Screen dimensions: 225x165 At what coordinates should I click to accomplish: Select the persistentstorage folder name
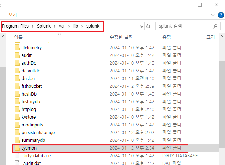[38, 133]
